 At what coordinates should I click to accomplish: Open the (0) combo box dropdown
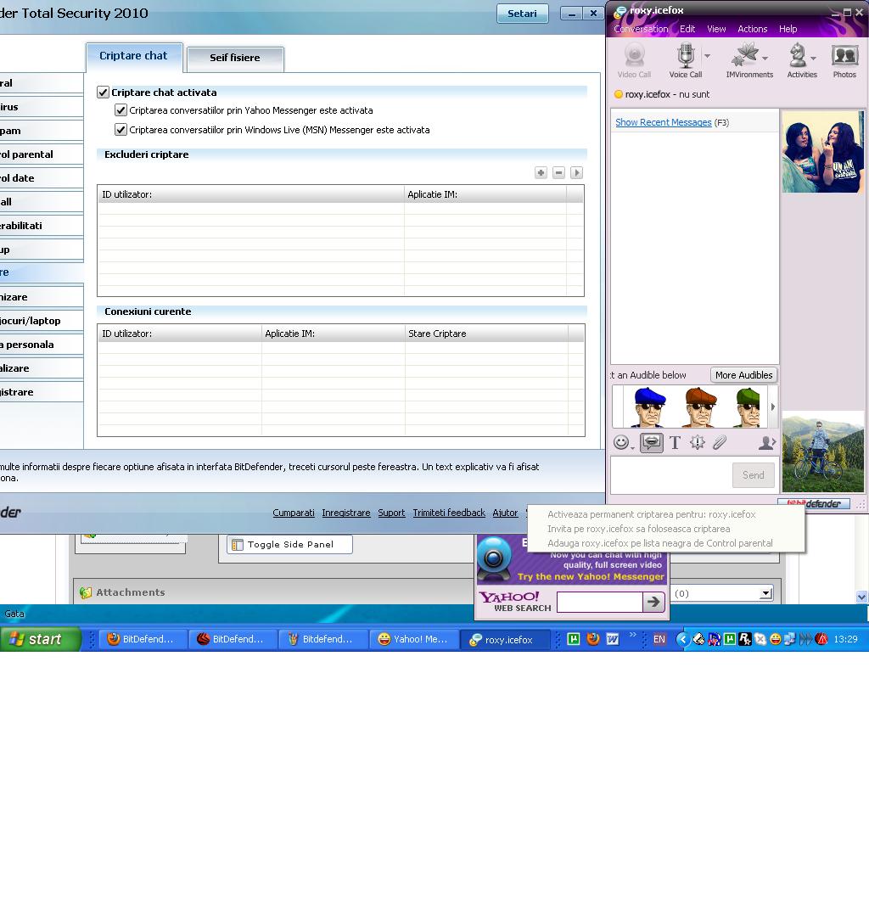coord(765,593)
